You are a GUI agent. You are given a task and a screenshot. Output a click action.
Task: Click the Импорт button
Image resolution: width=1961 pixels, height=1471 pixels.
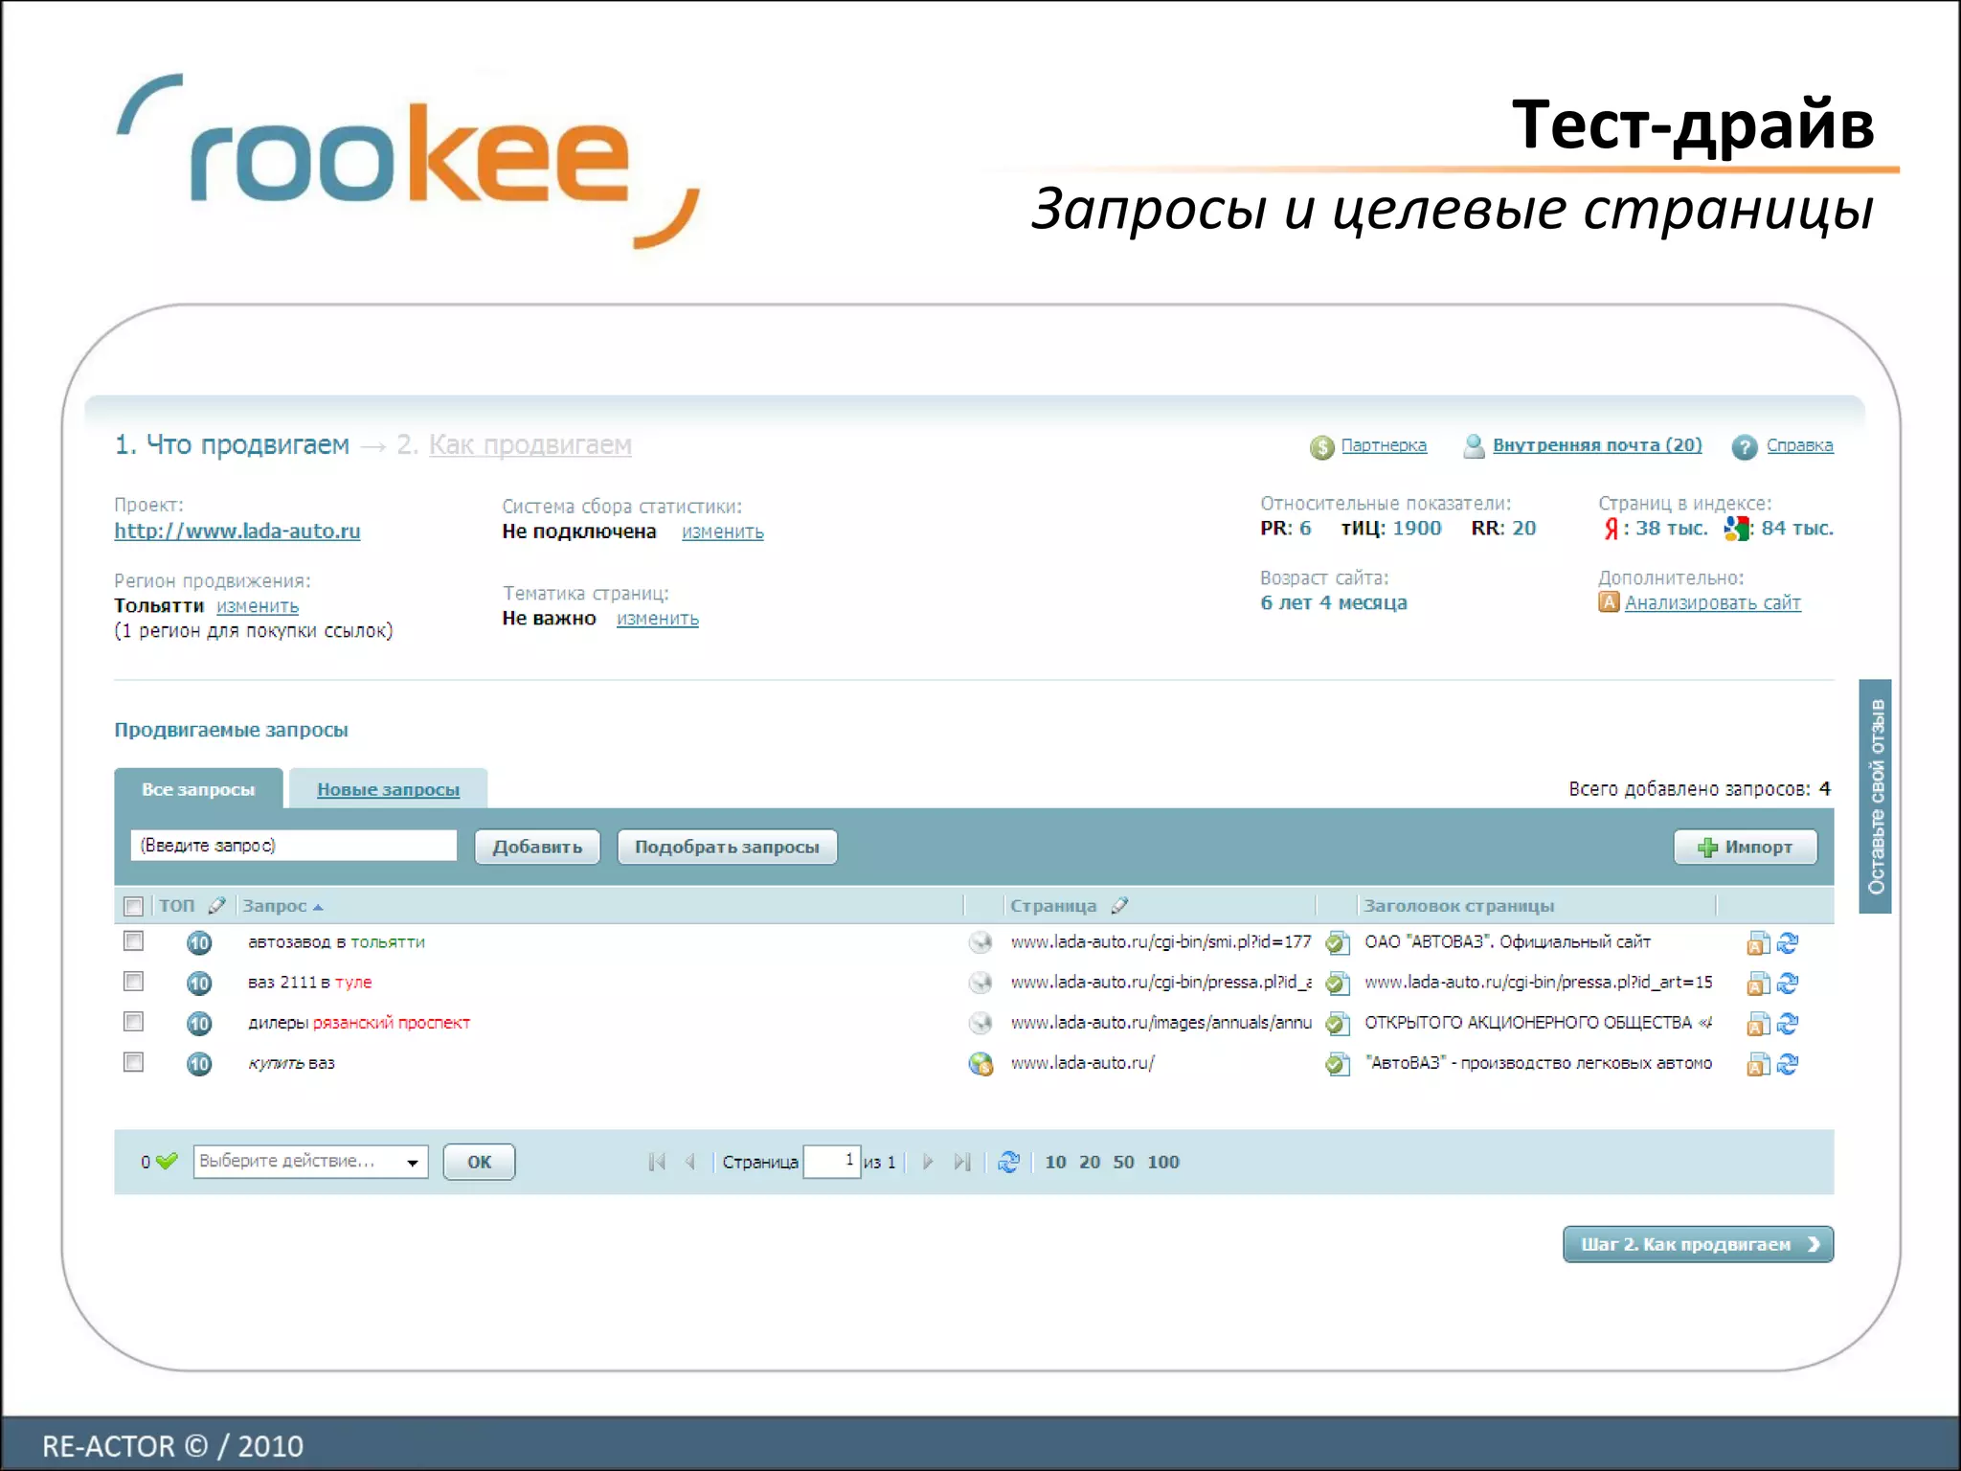pyautogui.click(x=1746, y=847)
